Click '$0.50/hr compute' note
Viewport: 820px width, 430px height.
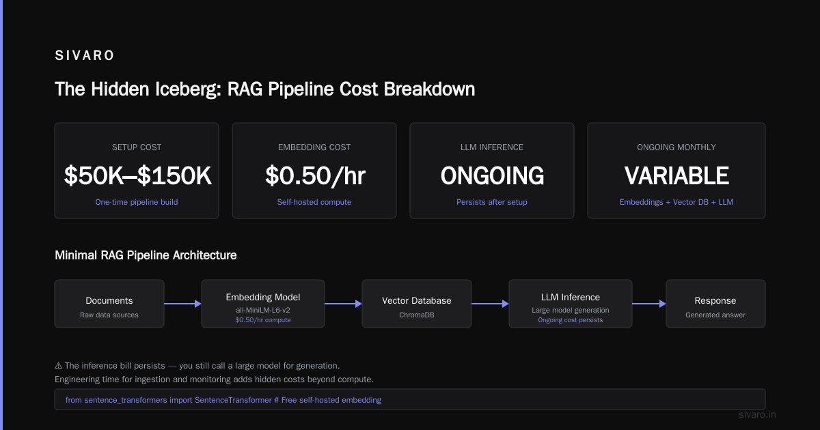coord(263,319)
